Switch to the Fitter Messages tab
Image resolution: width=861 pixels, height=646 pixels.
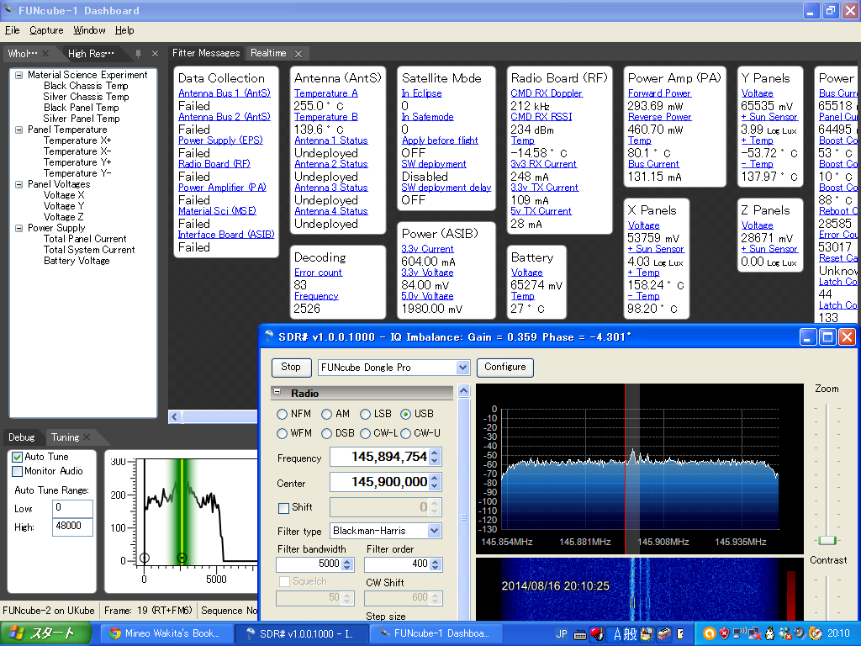pyautogui.click(x=206, y=53)
